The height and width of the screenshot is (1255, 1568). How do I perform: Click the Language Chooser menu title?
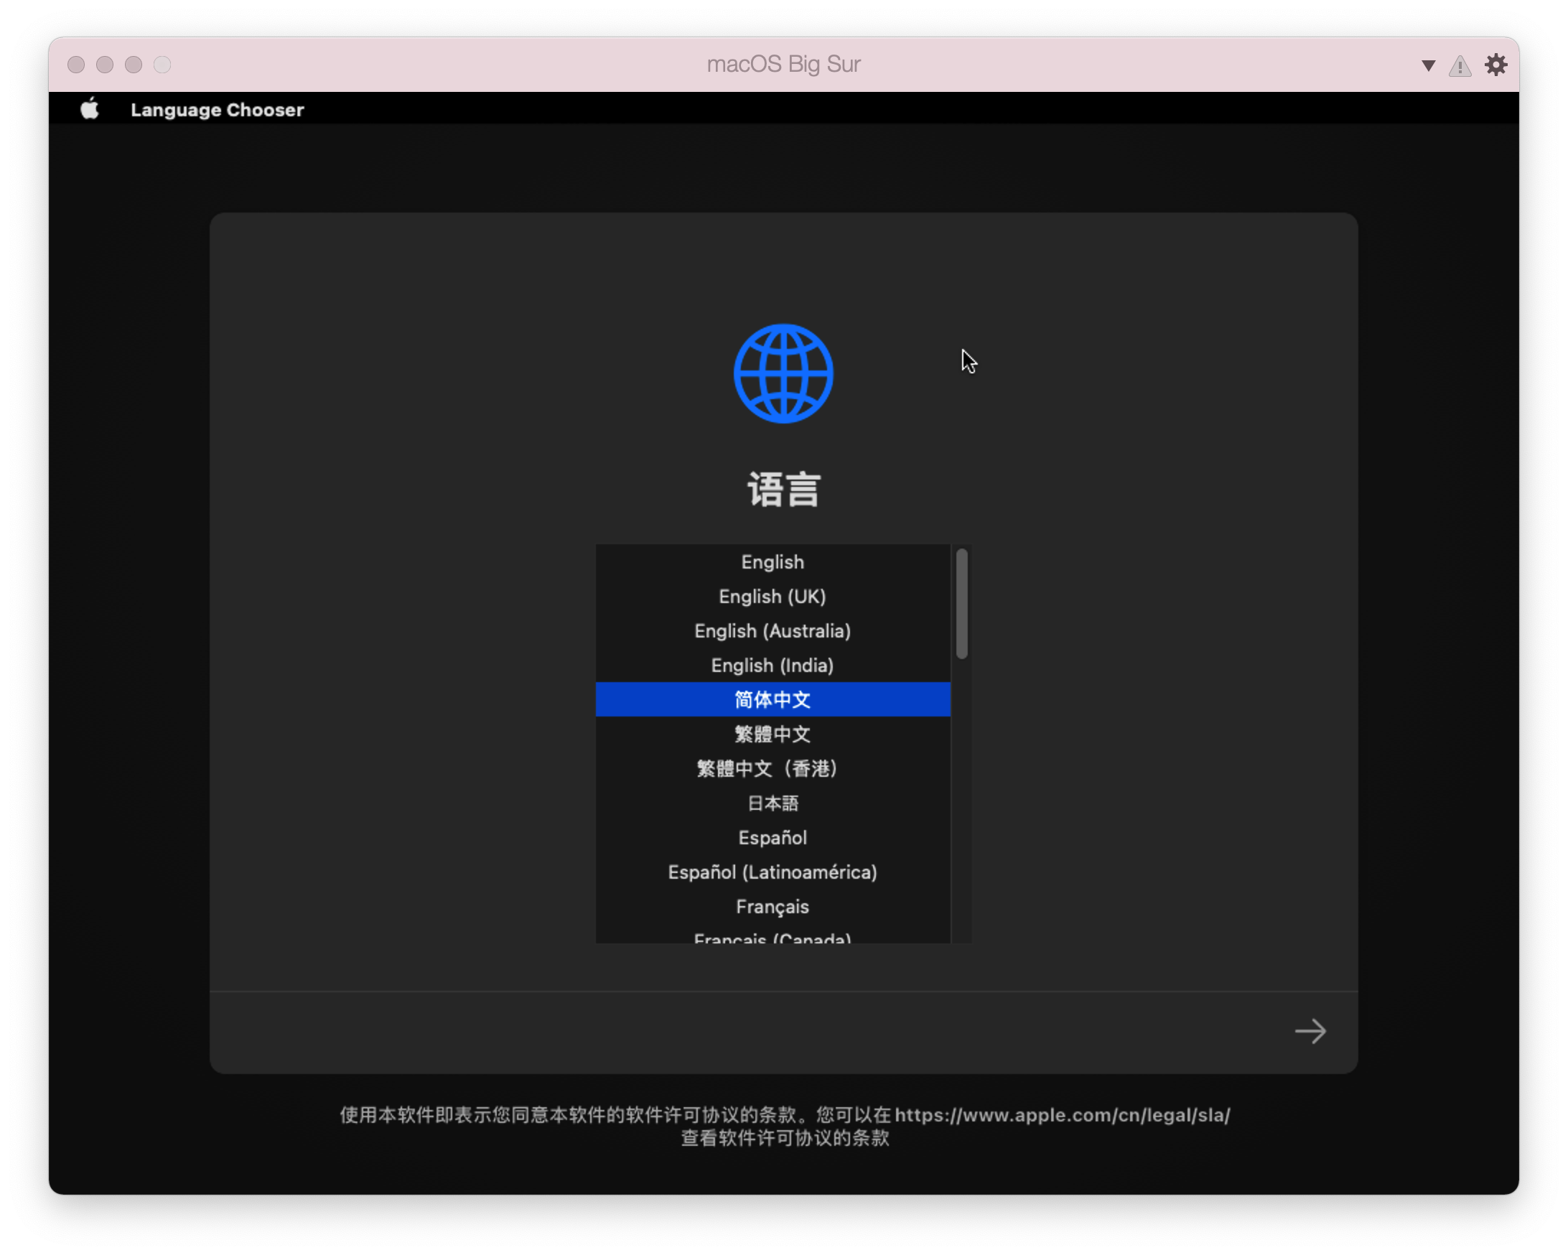point(217,109)
